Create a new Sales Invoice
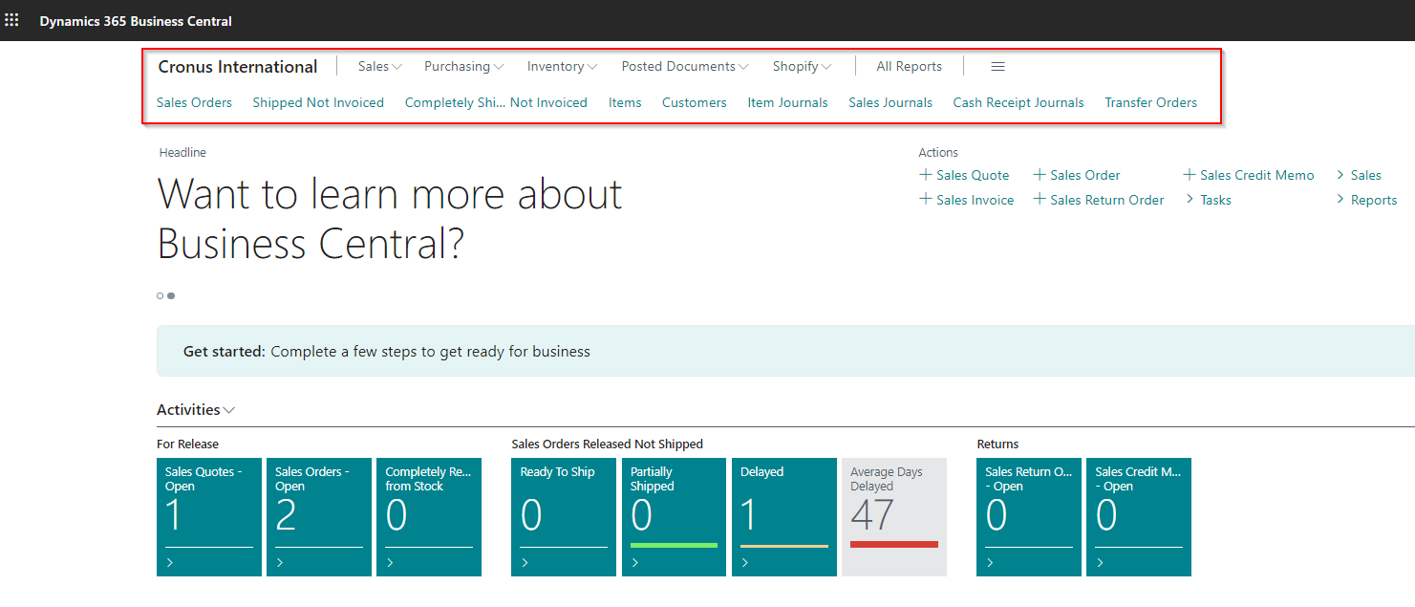This screenshot has height=607, width=1415. (975, 200)
